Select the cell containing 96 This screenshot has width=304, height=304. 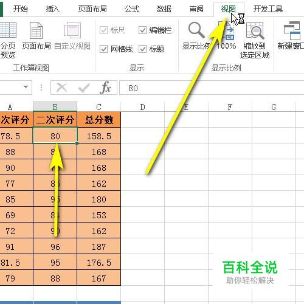(55, 246)
